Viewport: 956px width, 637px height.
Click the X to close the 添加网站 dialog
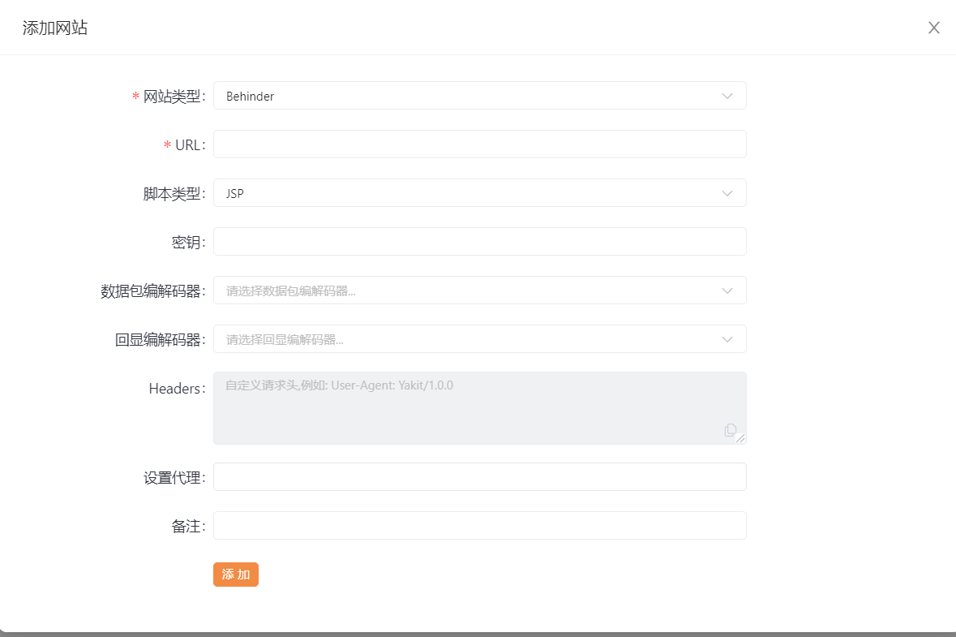pyautogui.click(x=933, y=27)
